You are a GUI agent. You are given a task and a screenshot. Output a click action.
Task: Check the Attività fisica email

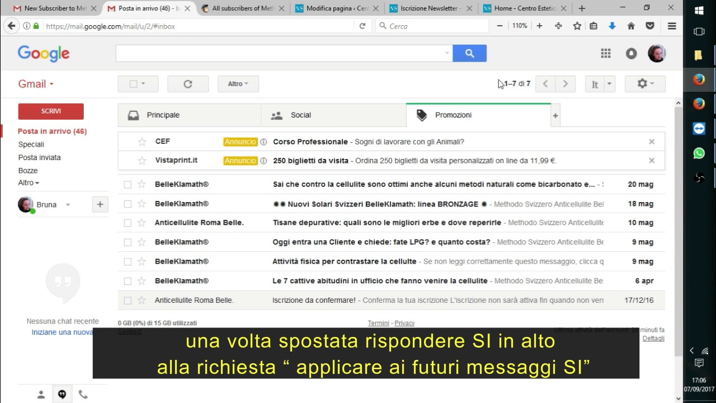128,261
